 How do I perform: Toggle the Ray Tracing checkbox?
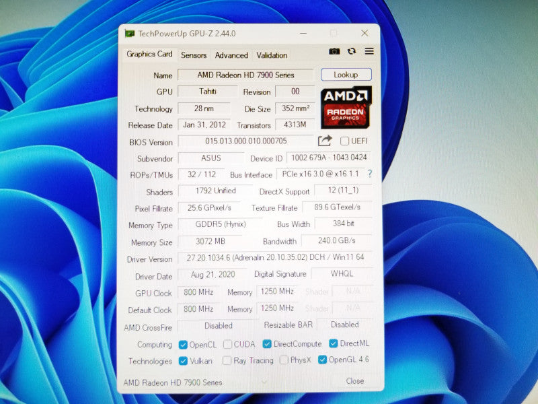click(227, 360)
